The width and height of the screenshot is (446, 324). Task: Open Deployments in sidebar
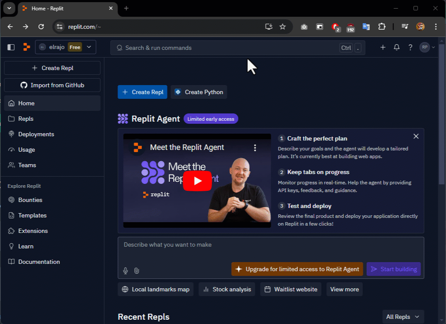(53, 134)
